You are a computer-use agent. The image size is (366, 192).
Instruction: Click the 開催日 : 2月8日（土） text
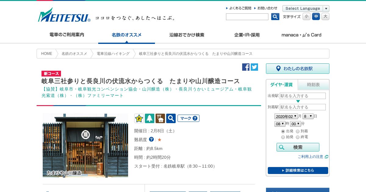coord(155,131)
